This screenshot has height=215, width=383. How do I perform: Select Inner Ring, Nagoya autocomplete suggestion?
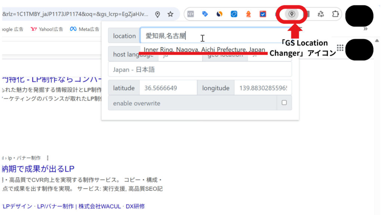204,50
